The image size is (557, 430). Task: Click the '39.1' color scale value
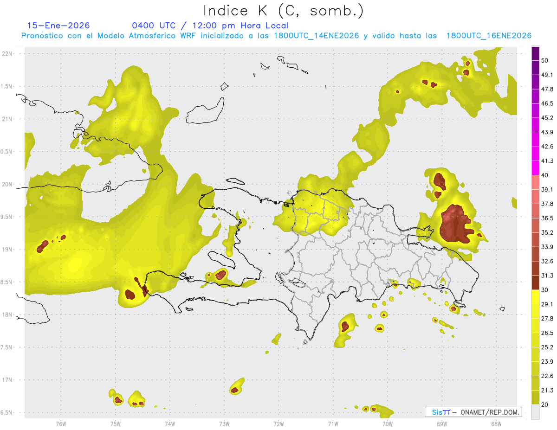(547, 189)
